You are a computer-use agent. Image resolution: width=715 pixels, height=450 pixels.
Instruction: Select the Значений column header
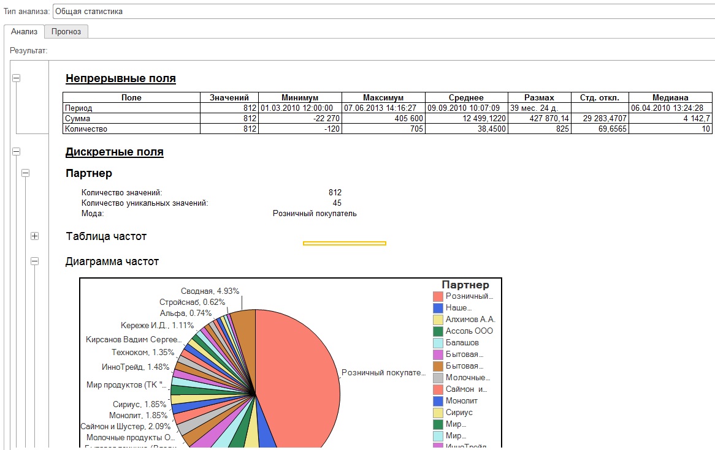[x=229, y=97]
